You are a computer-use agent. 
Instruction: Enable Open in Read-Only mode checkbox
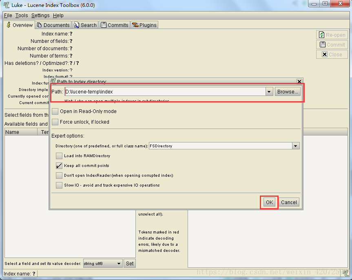coord(55,111)
